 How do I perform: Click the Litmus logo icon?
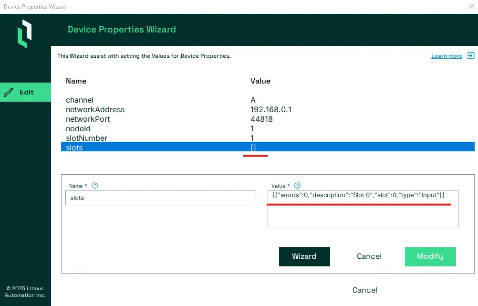pos(24,33)
